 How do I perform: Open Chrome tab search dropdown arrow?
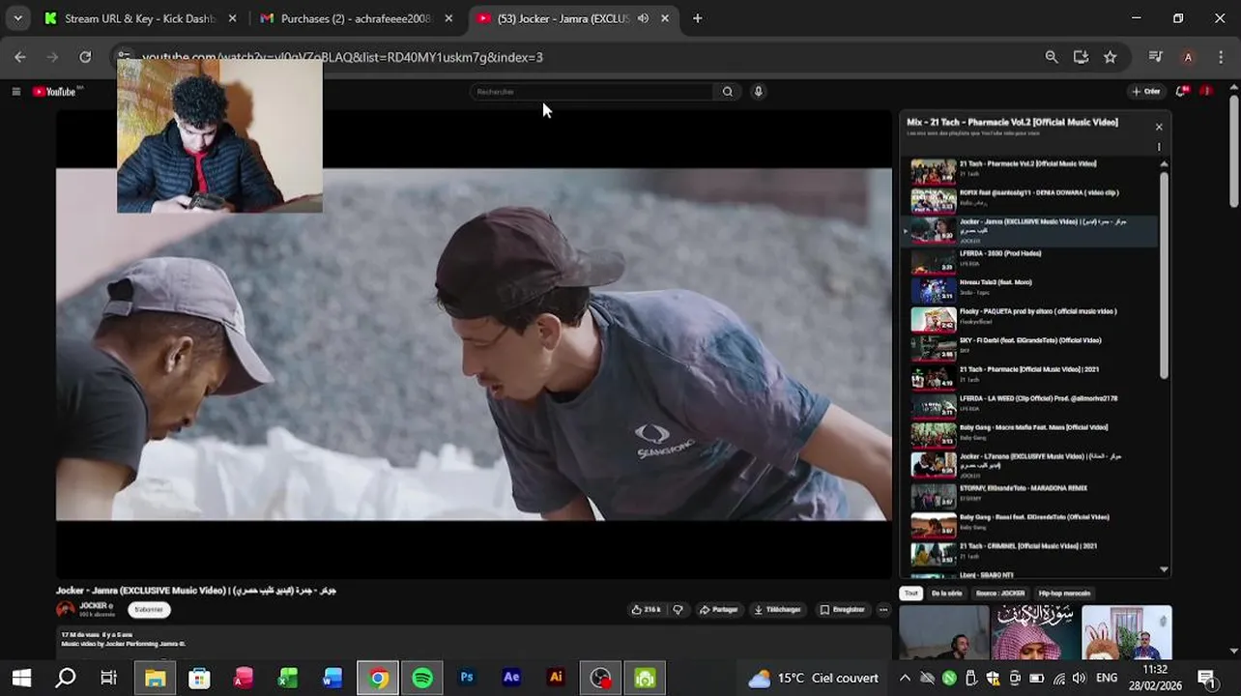[17, 18]
